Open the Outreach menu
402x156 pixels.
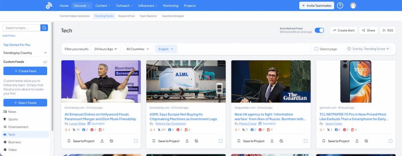[124, 5]
